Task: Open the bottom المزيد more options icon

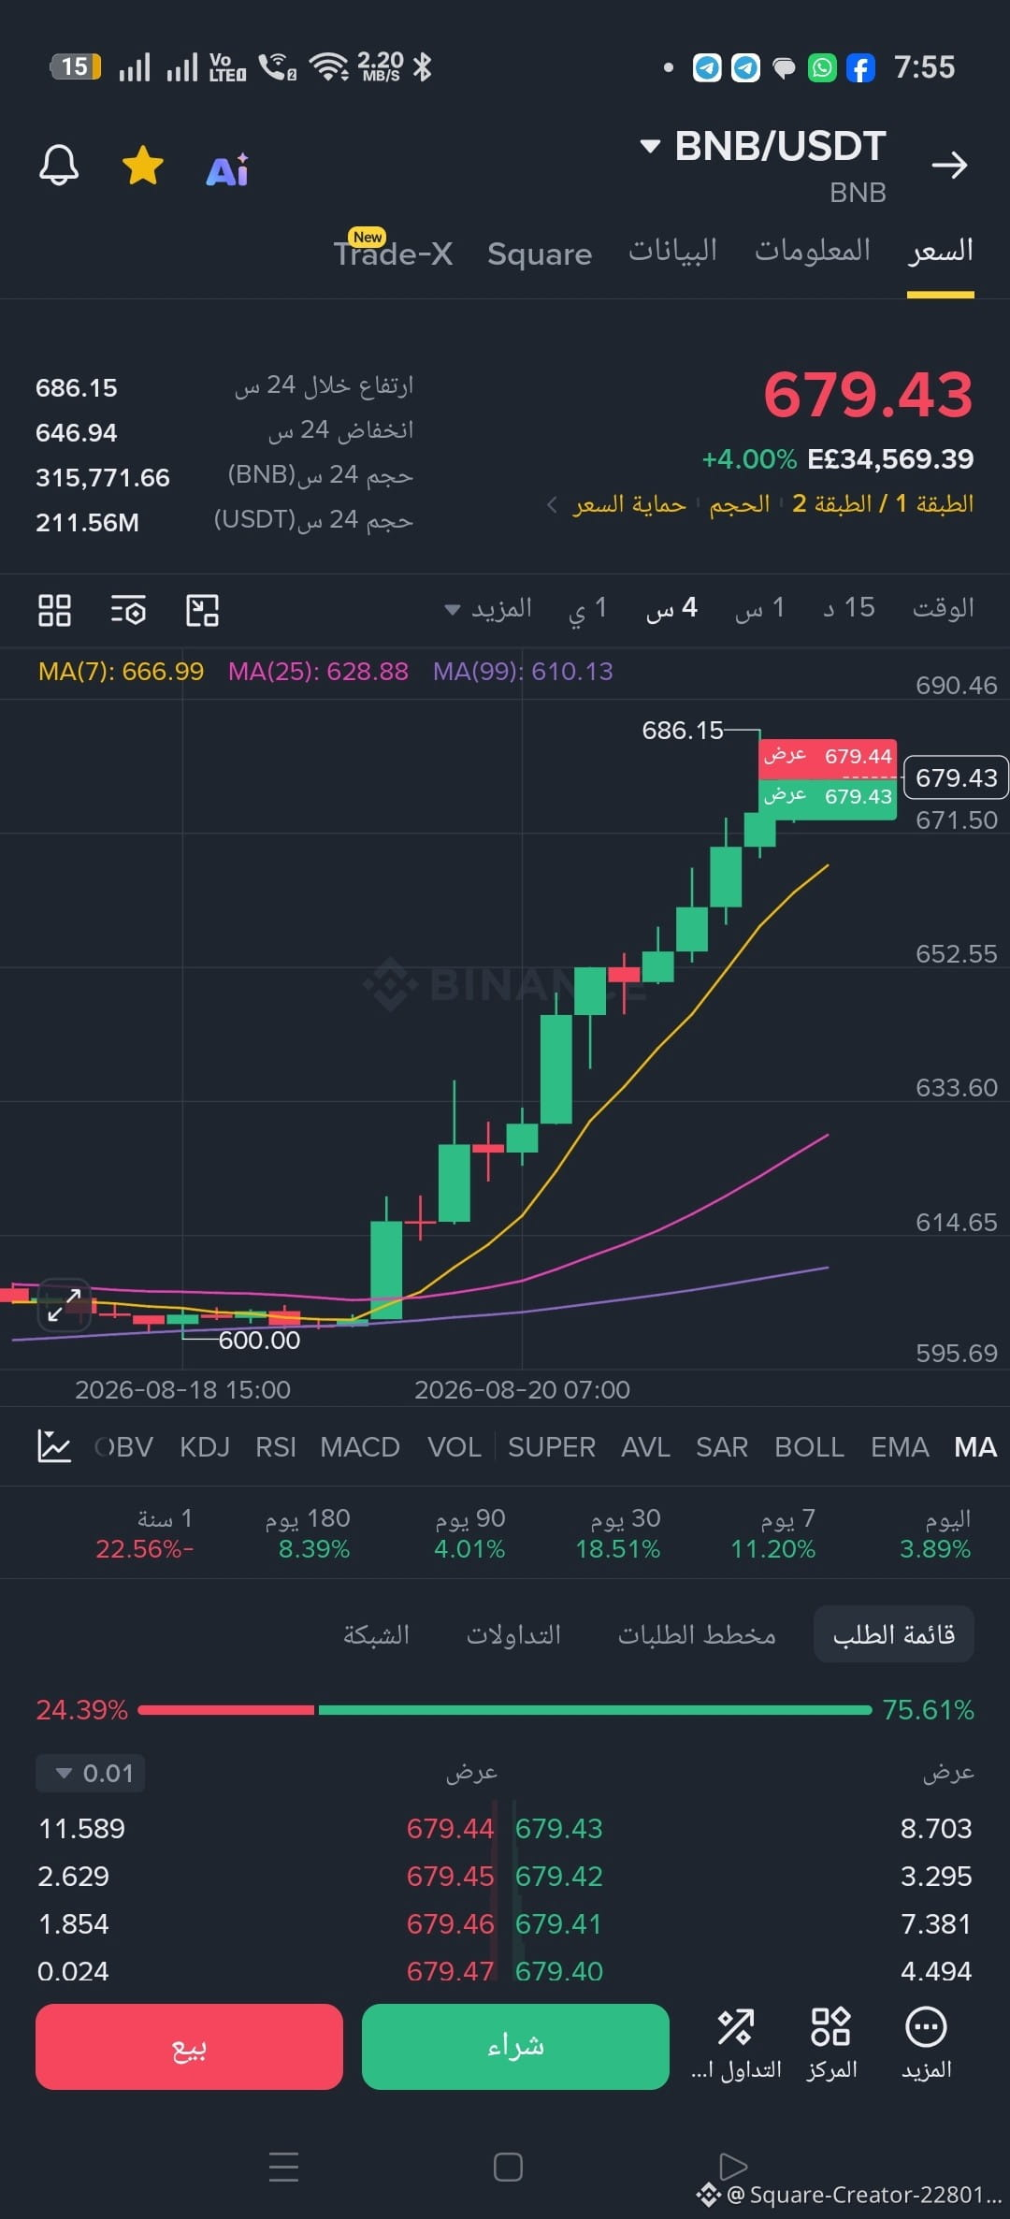Action: pyautogui.click(x=927, y=2045)
